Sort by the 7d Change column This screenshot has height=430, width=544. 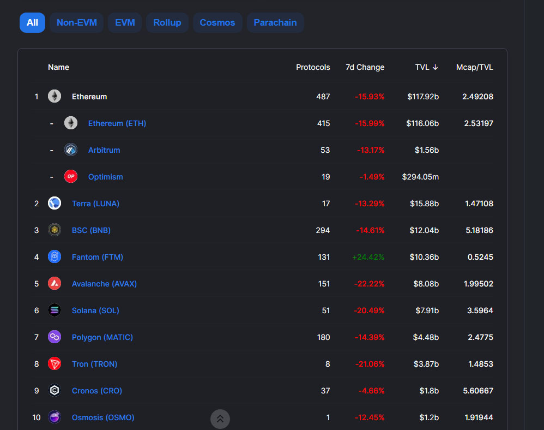[365, 67]
